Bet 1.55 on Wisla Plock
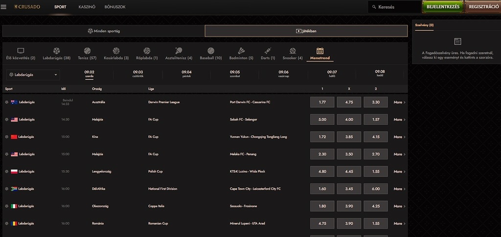 [376, 172]
